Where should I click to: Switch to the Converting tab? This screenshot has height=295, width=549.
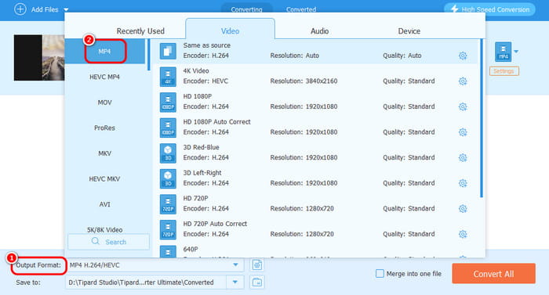246,9
